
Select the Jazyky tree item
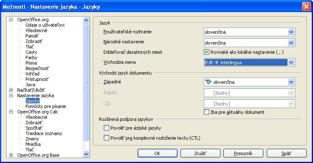[x=33, y=101]
